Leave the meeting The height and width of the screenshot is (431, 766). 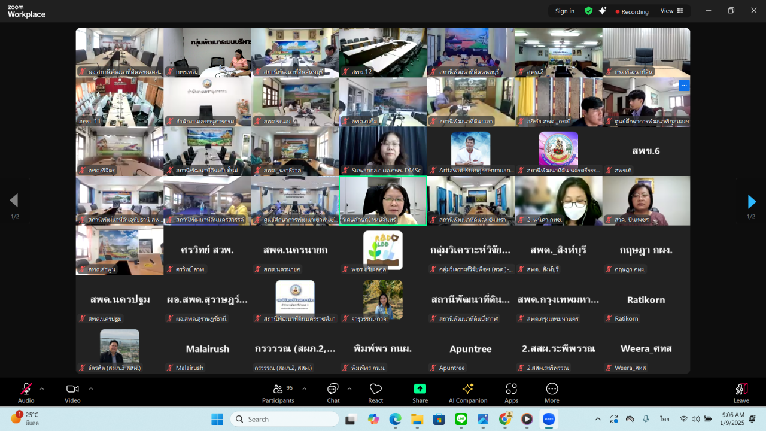point(741,392)
